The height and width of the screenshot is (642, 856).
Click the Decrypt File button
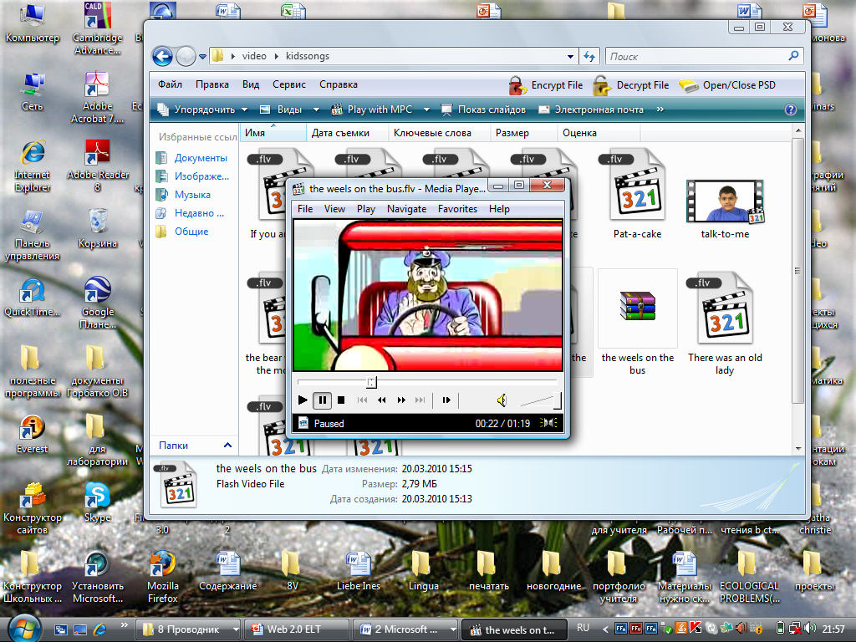tap(631, 85)
